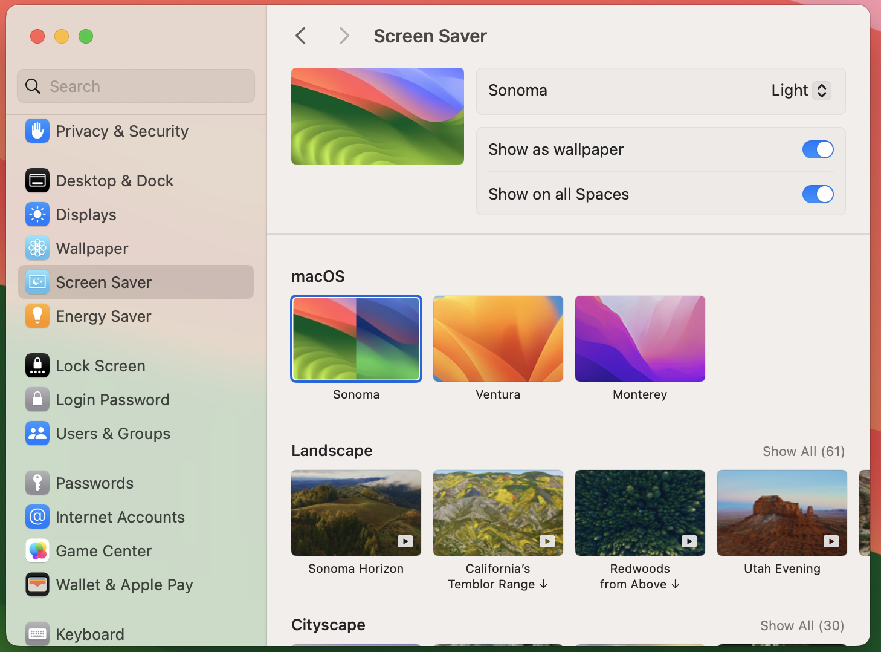This screenshot has width=881, height=652.
Task: Click the Privacy & Security hand icon
Action: (37, 131)
